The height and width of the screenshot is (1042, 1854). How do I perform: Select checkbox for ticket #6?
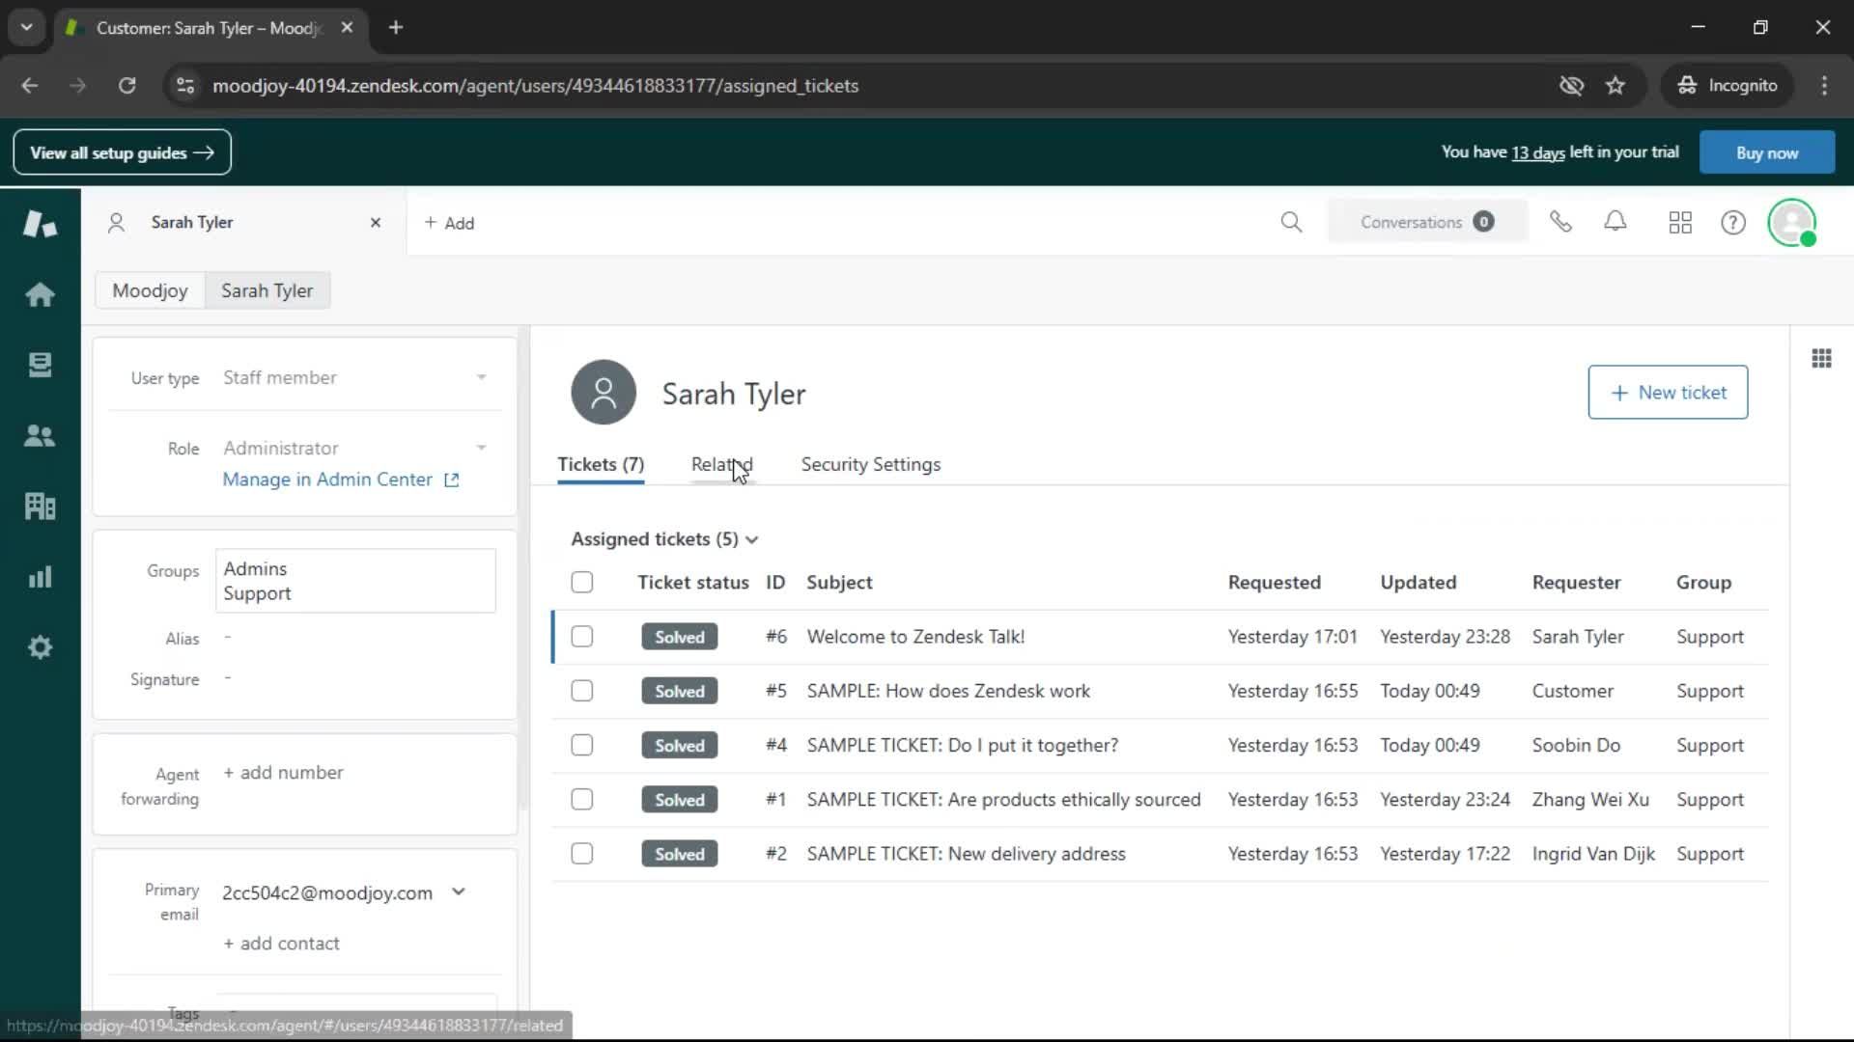click(581, 637)
